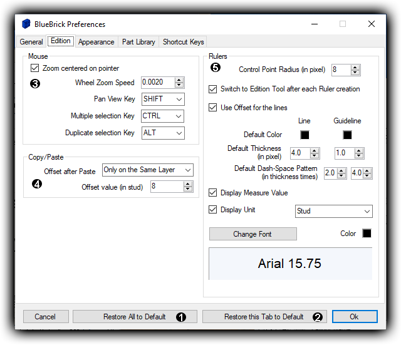Toggle Display Measure Value checkbox
Screen dimensions: 401x345
[212, 192]
